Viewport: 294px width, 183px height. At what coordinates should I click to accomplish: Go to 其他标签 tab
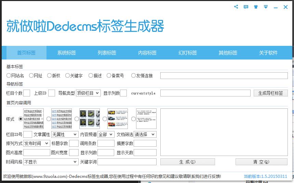coord(228,53)
